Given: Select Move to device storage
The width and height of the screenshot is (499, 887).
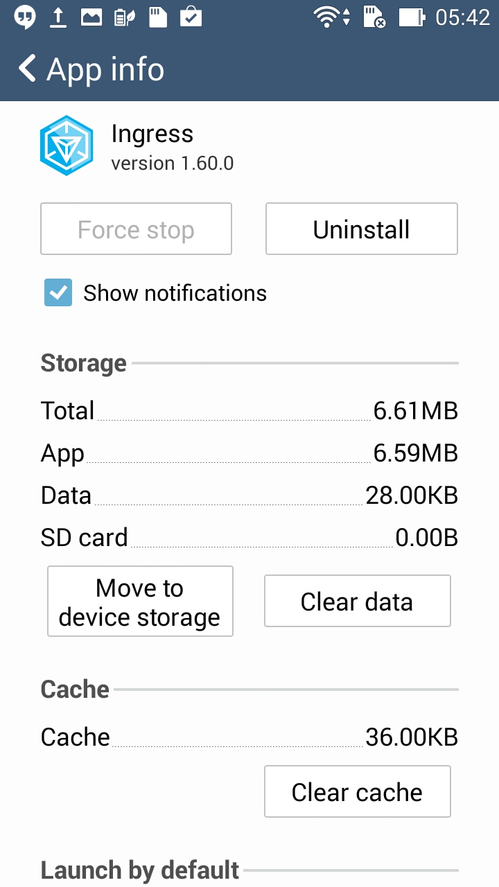Looking at the screenshot, I should pos(140,601).
